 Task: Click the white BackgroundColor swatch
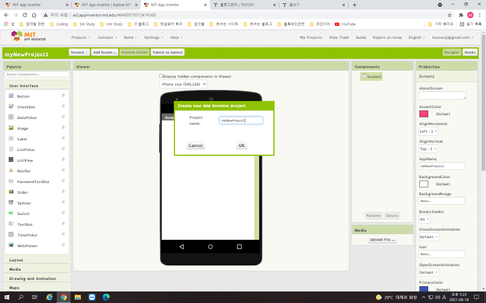(424, 184)
